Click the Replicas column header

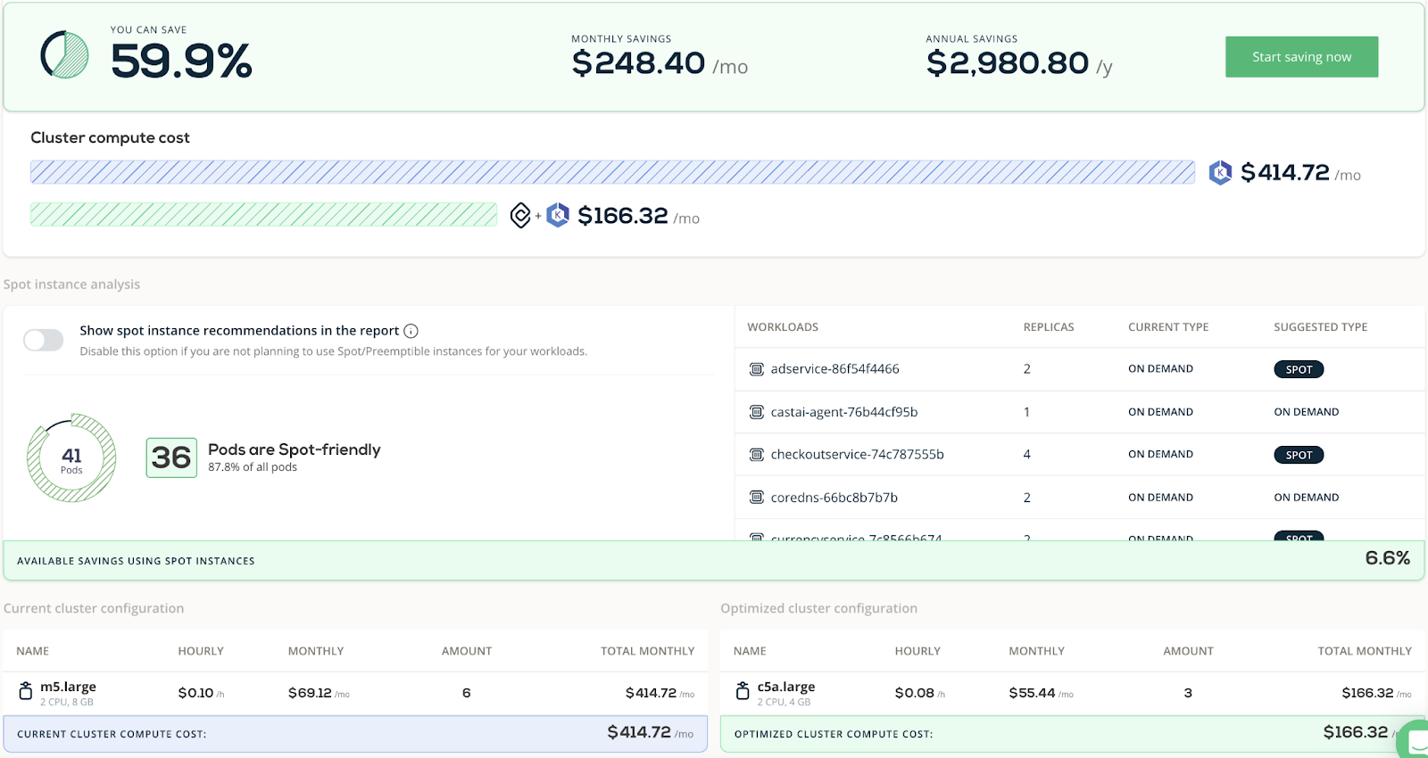1049,327
